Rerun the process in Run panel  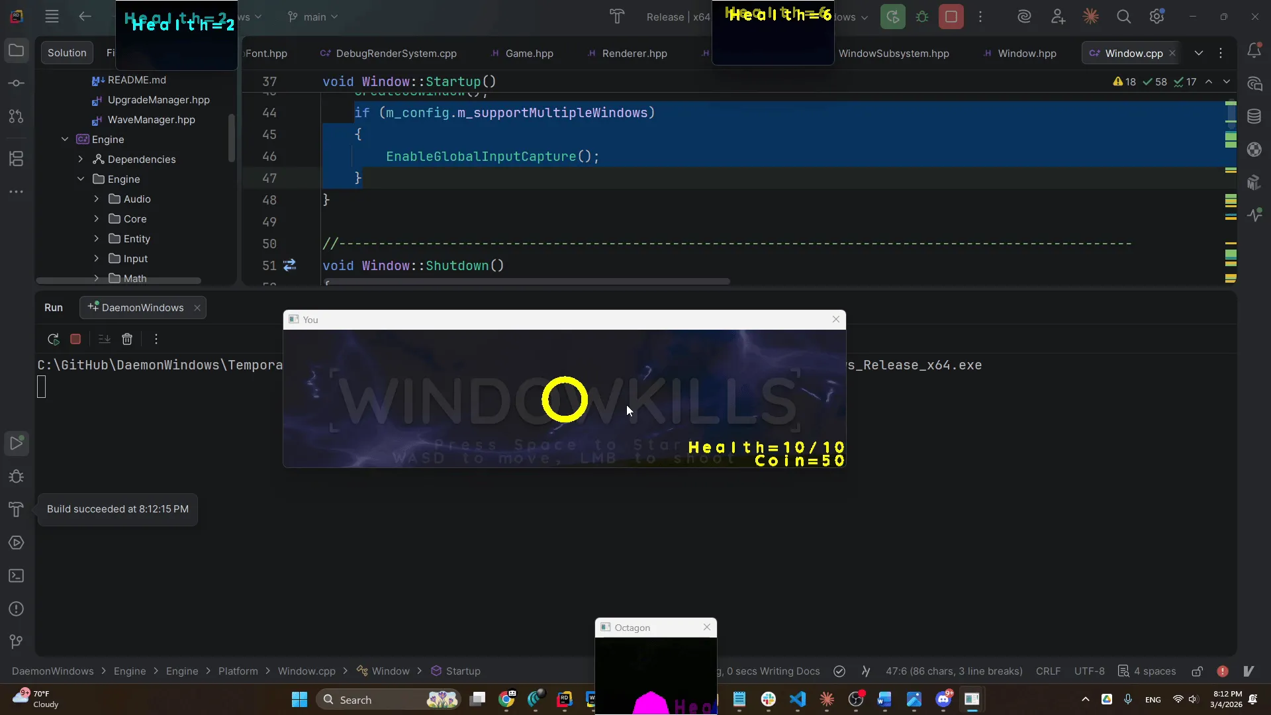[x=54, y=339]
